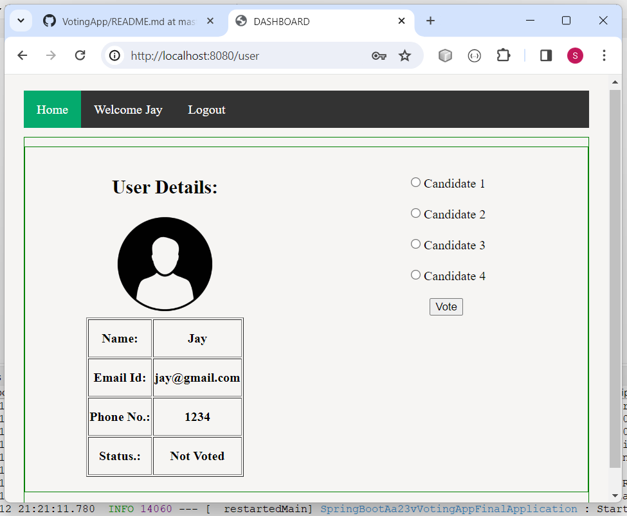Click the 'Jay' name value cell

click(197, 338)
